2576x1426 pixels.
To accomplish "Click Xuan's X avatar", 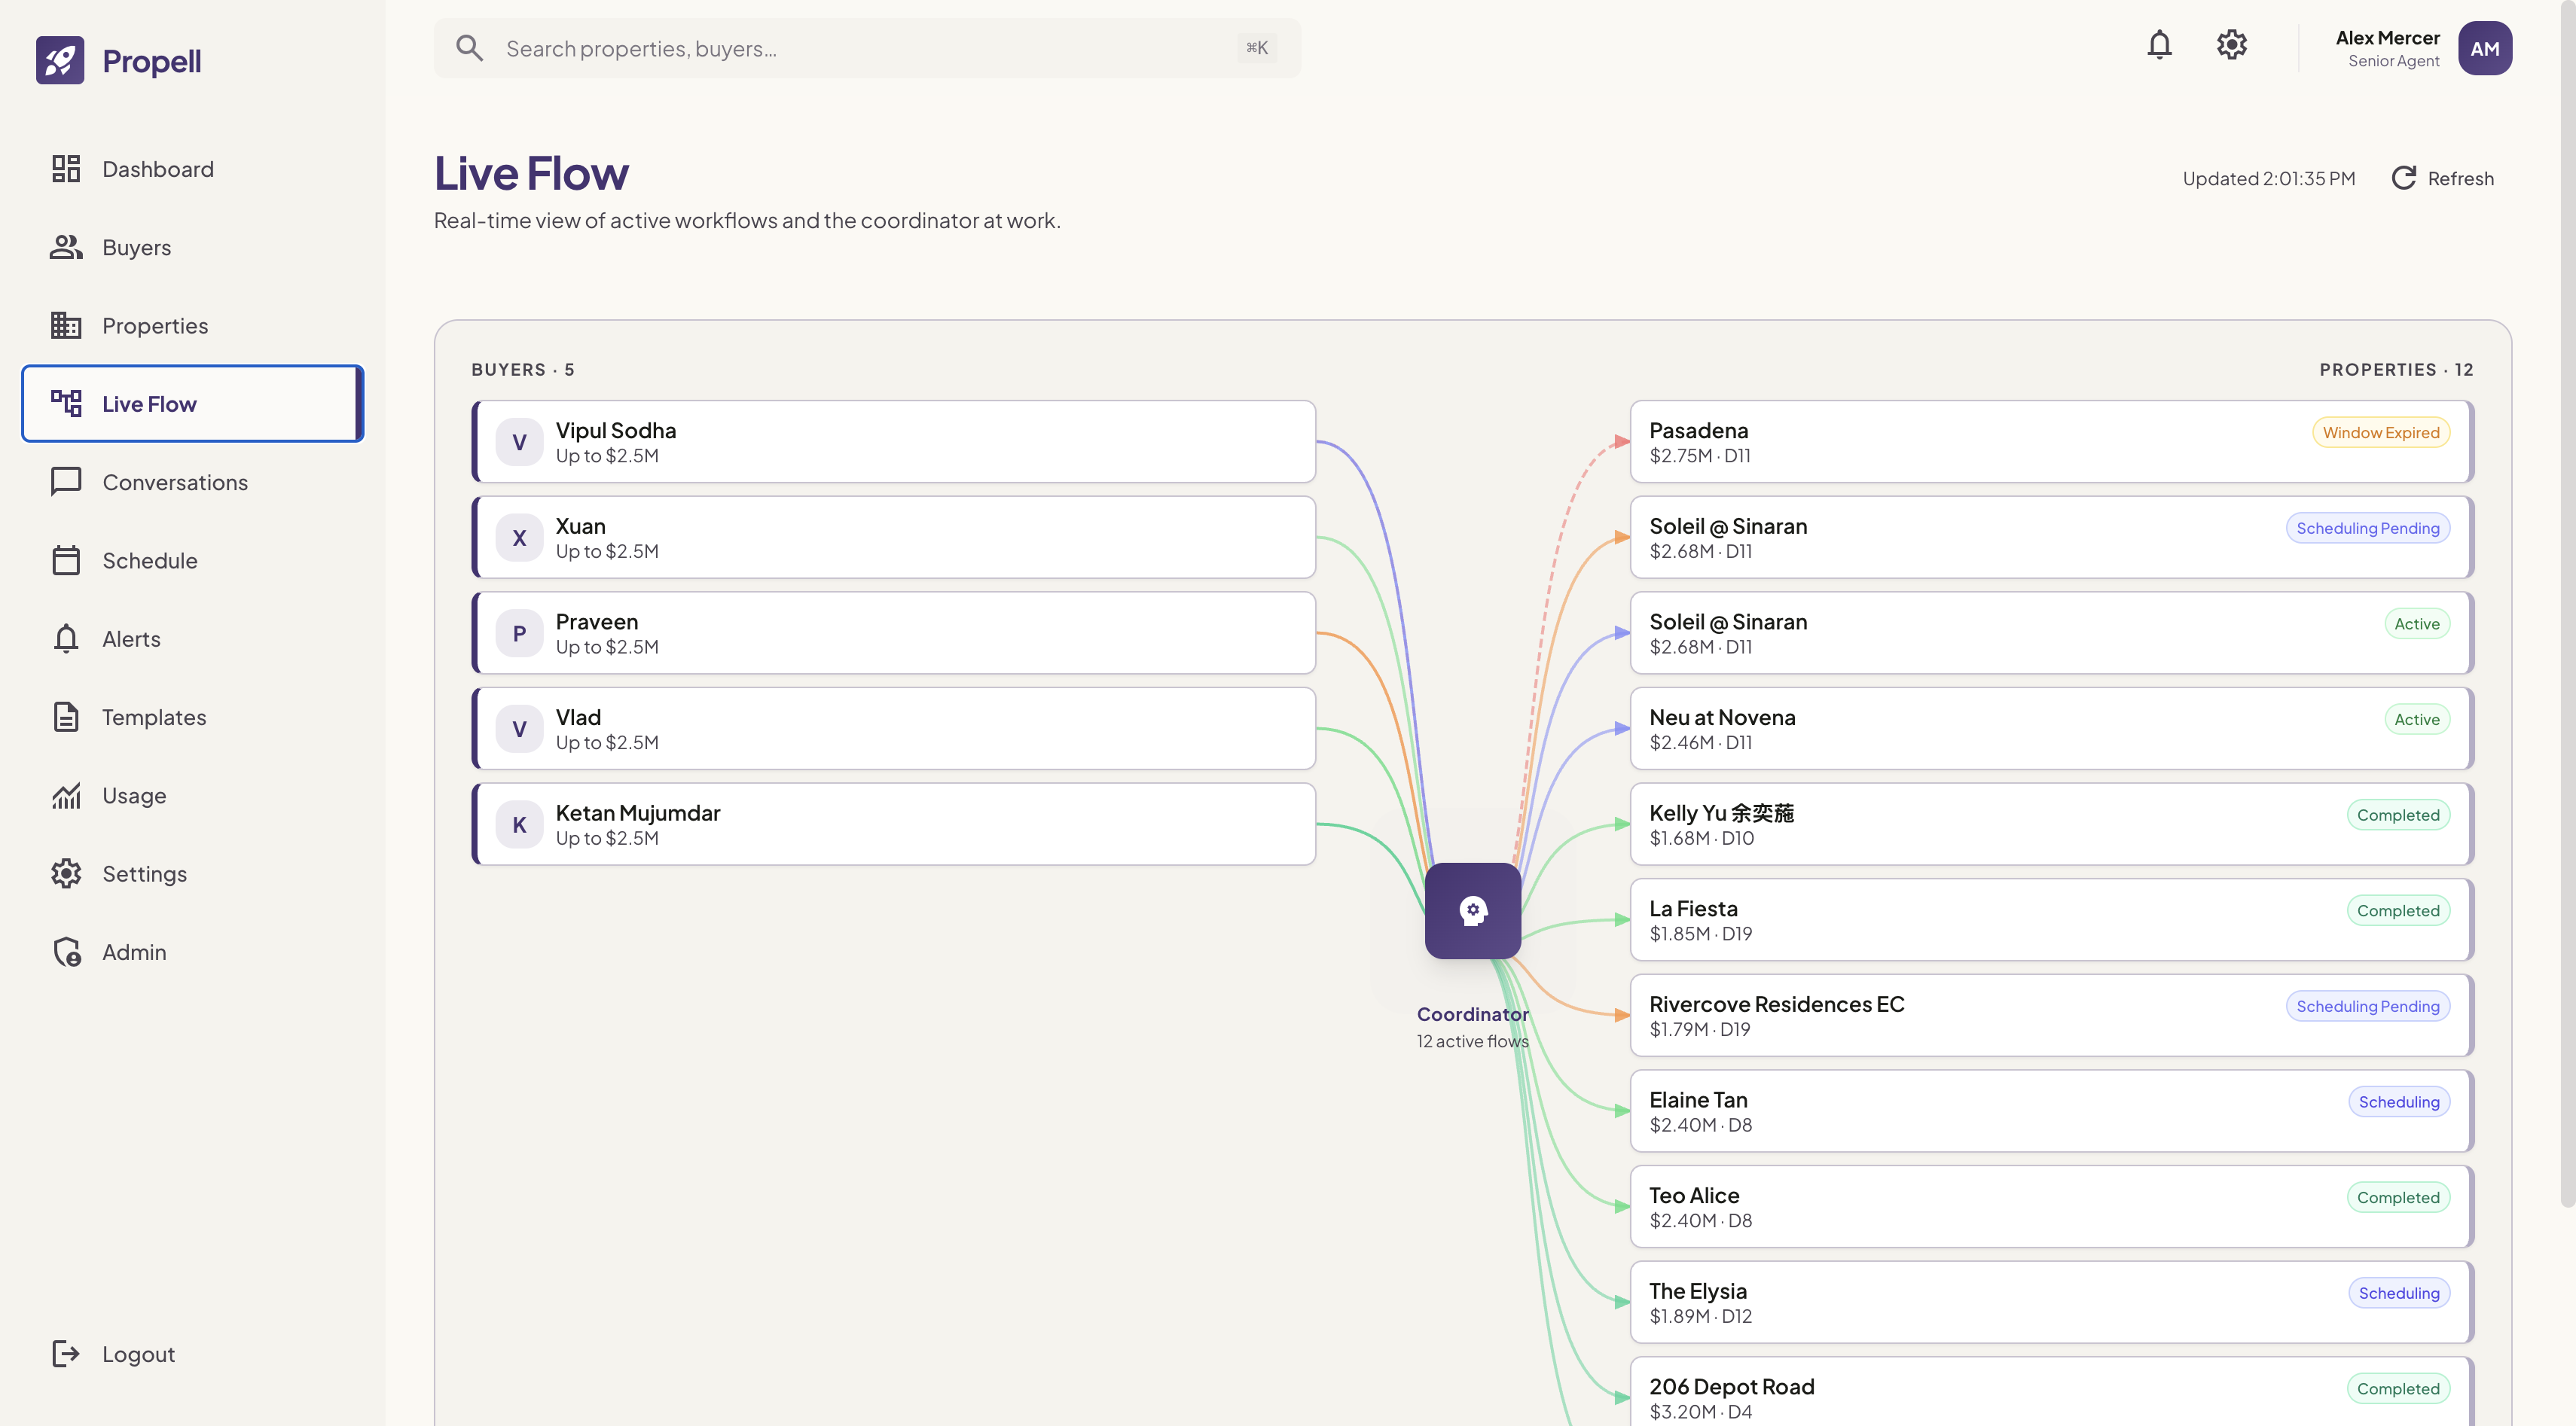I will pyautogui.click(x=519, y=538).
